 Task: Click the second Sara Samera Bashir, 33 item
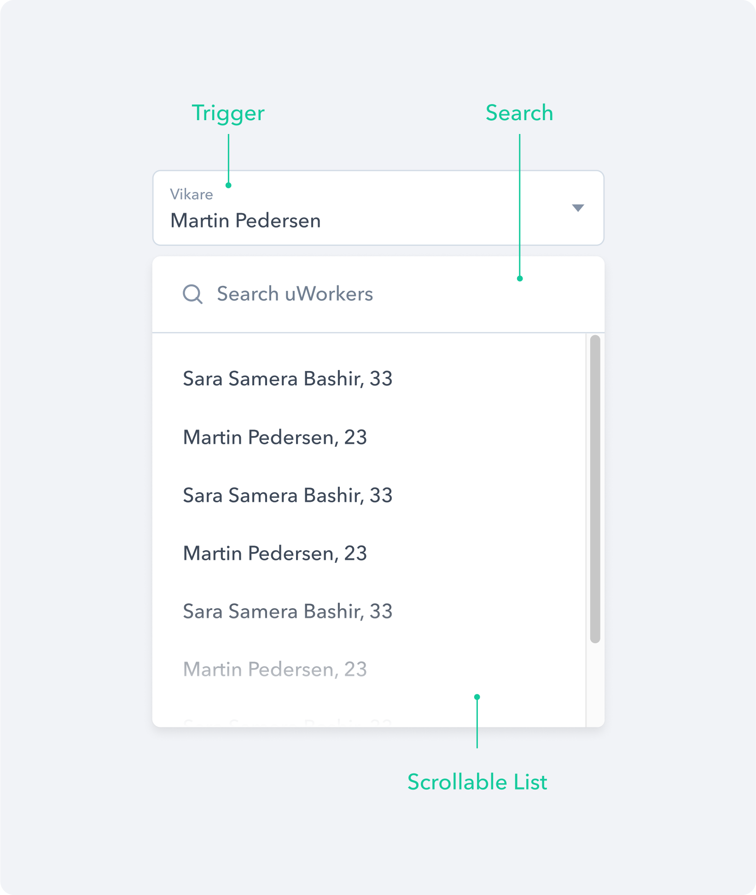click(288, 495)
